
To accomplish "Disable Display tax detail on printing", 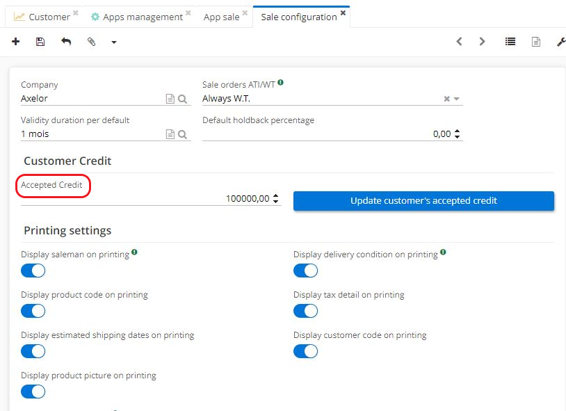I will point(306,311).
